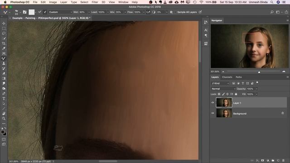Toggle Quick Mask mode icon

pos(4,139)
